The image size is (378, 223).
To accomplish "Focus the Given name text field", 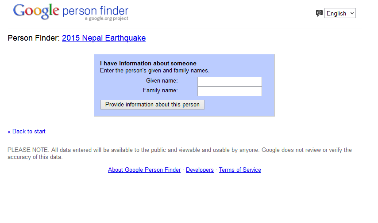I will pyautogui.click(x=229, y=82).
